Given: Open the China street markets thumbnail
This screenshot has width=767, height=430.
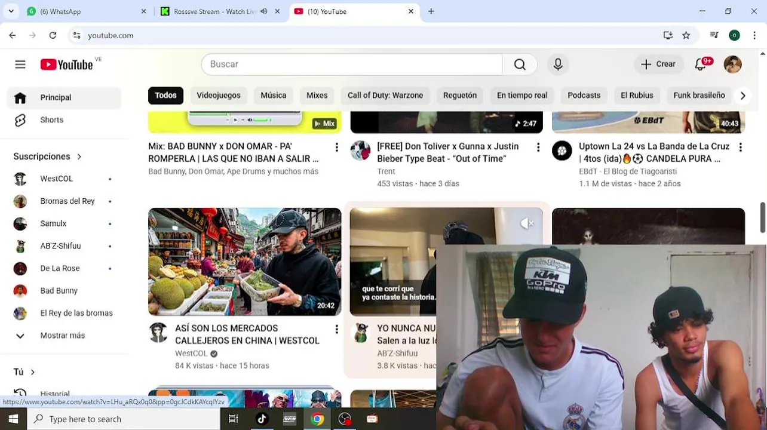Looking at the screenshot, I should pyautogui.click(x=244, y=262).
